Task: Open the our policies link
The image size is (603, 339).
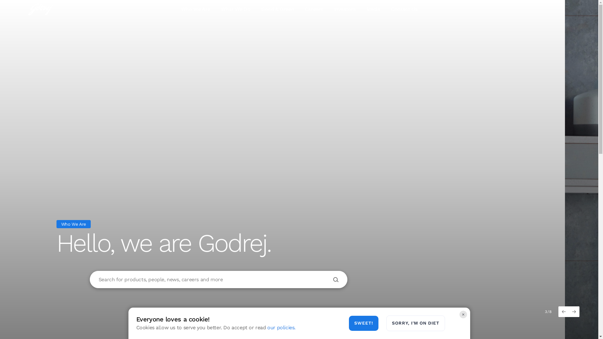Action: (x=281, y=328)
